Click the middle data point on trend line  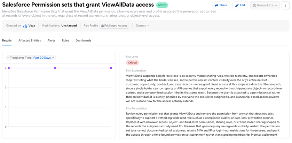click(x=55, y=68)
